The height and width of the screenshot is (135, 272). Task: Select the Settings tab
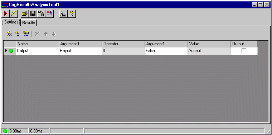[11, 22]
